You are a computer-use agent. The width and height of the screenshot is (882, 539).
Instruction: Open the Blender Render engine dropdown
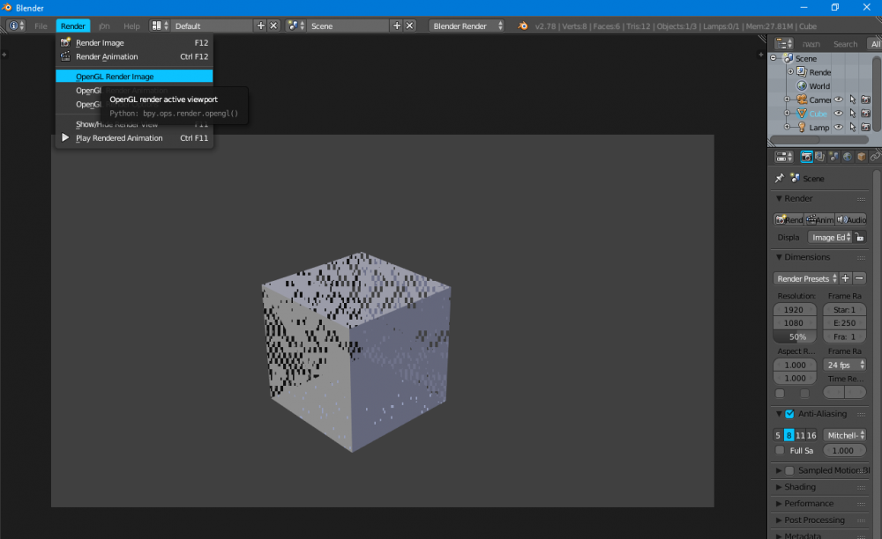click(467, 26)
